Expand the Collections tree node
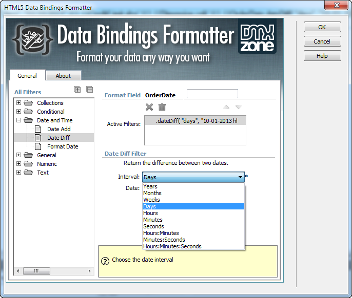352x298 pixels. tap(19, 103)
